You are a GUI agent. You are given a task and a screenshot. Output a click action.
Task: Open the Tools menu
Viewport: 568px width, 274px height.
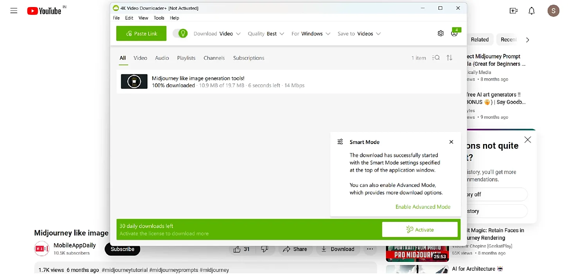[159, 18]
